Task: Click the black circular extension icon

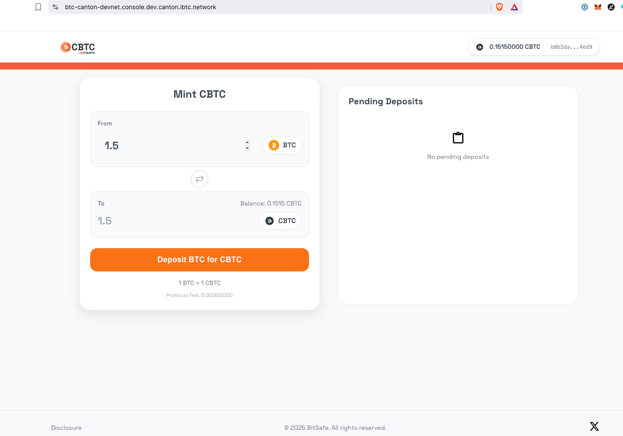Action: pyautogui.click(x=611, y=7)
